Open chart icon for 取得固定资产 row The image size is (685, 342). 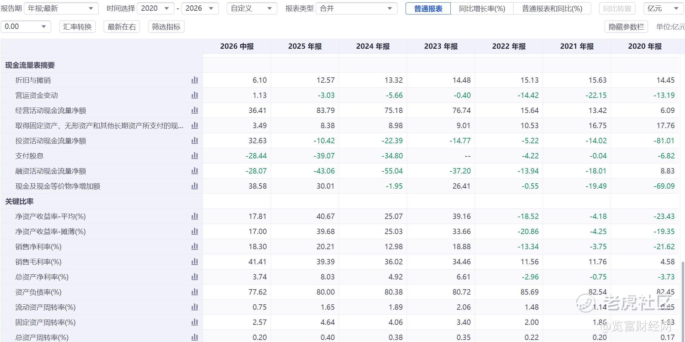[195, 125]
